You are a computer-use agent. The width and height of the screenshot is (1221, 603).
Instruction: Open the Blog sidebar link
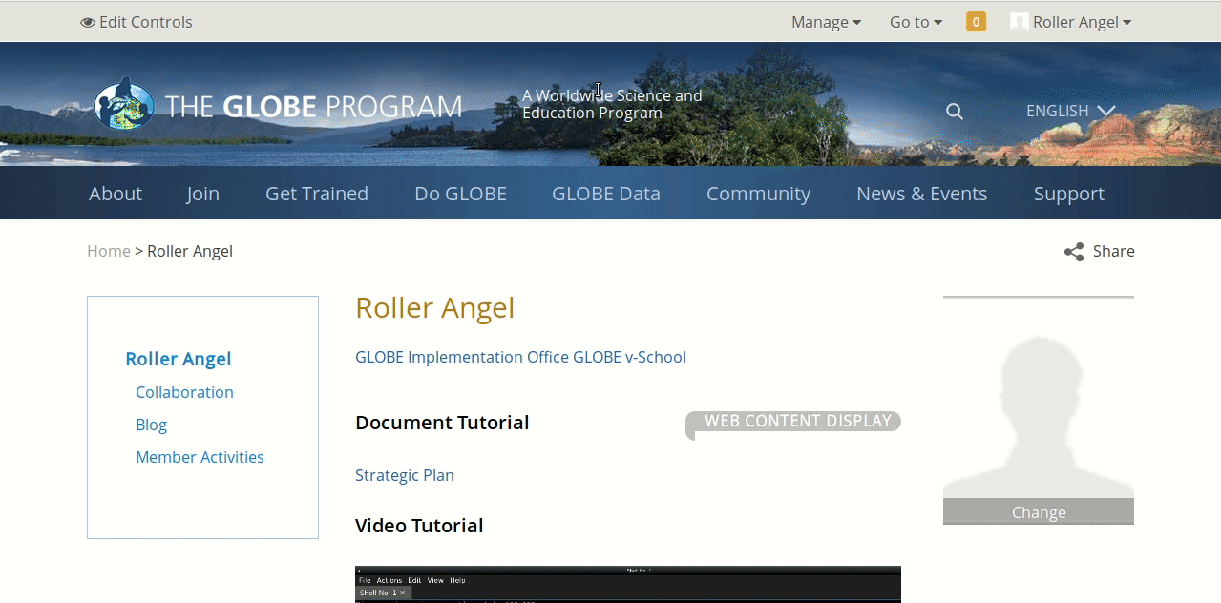[x=151, y=425]
